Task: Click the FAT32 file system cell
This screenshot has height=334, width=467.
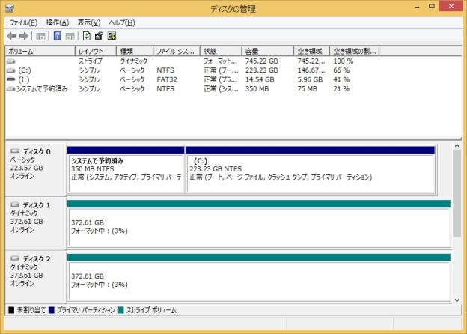Action: (167, 79)
